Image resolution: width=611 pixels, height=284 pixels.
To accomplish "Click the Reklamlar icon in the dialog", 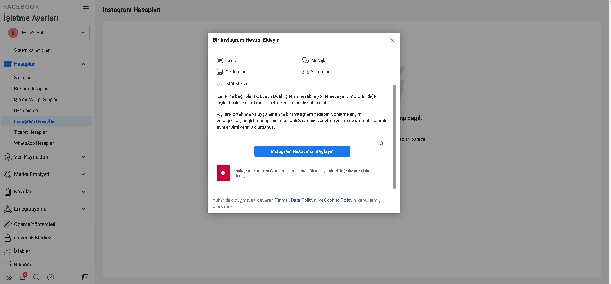I will (x=220, y=72).
